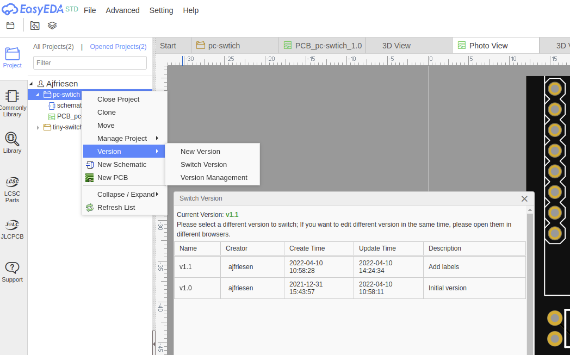Expand the tiny-switch project tree node
The height and width of the screenshot is (355, 570).
(x=38, y=128)
